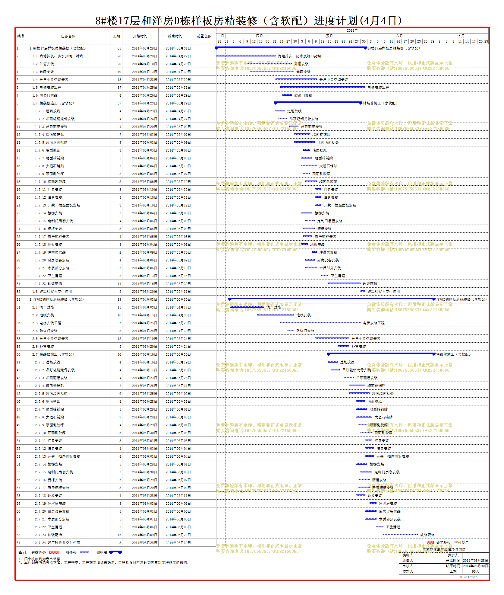Click the 2013-12-29 date in the title block

pyautogui.click(x=467, y=577)
